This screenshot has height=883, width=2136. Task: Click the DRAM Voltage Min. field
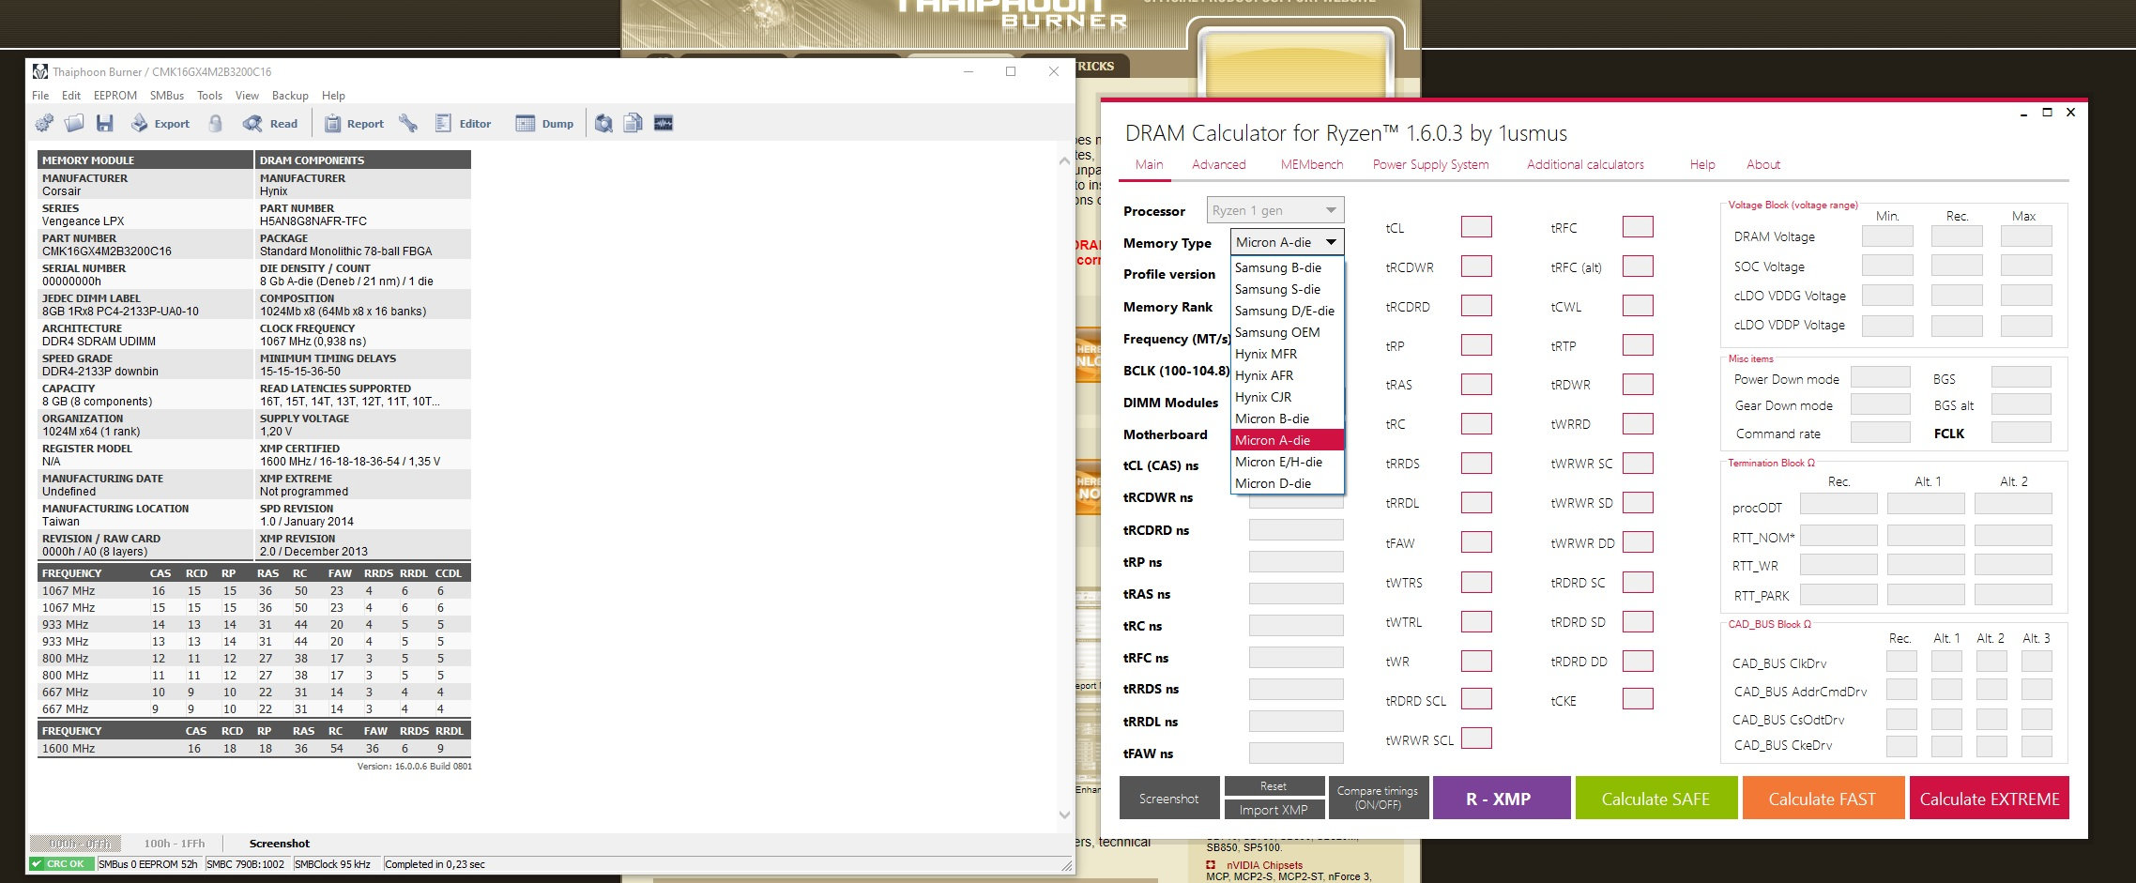click(x=1887, y=236)
